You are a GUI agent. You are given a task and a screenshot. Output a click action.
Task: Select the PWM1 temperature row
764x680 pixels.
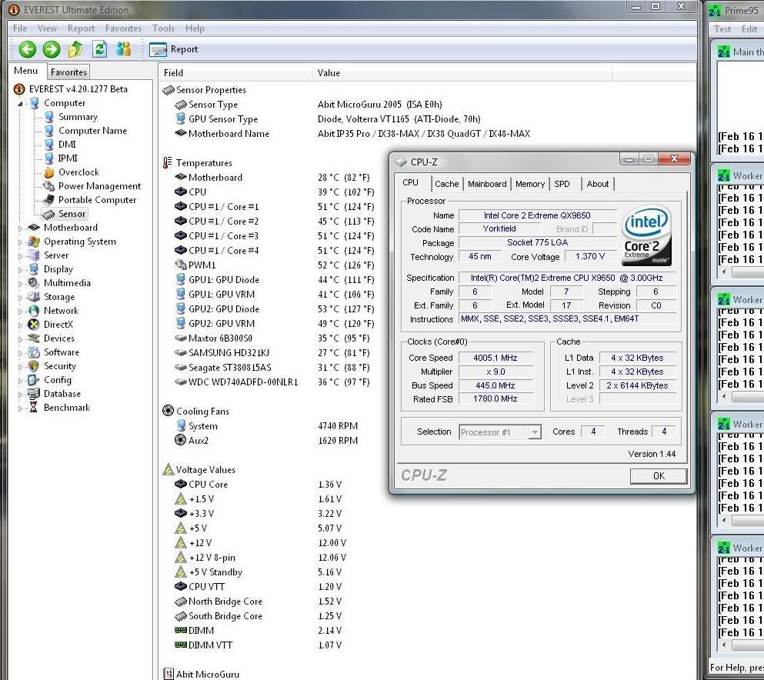point(275,265)
